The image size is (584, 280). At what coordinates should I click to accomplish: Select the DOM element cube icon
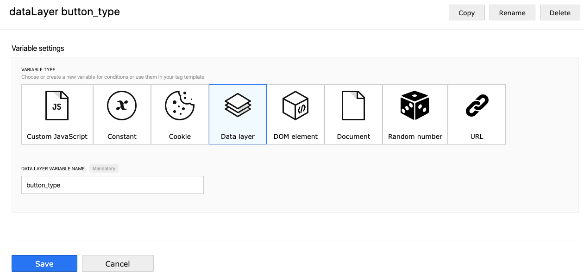pos(295,106)
